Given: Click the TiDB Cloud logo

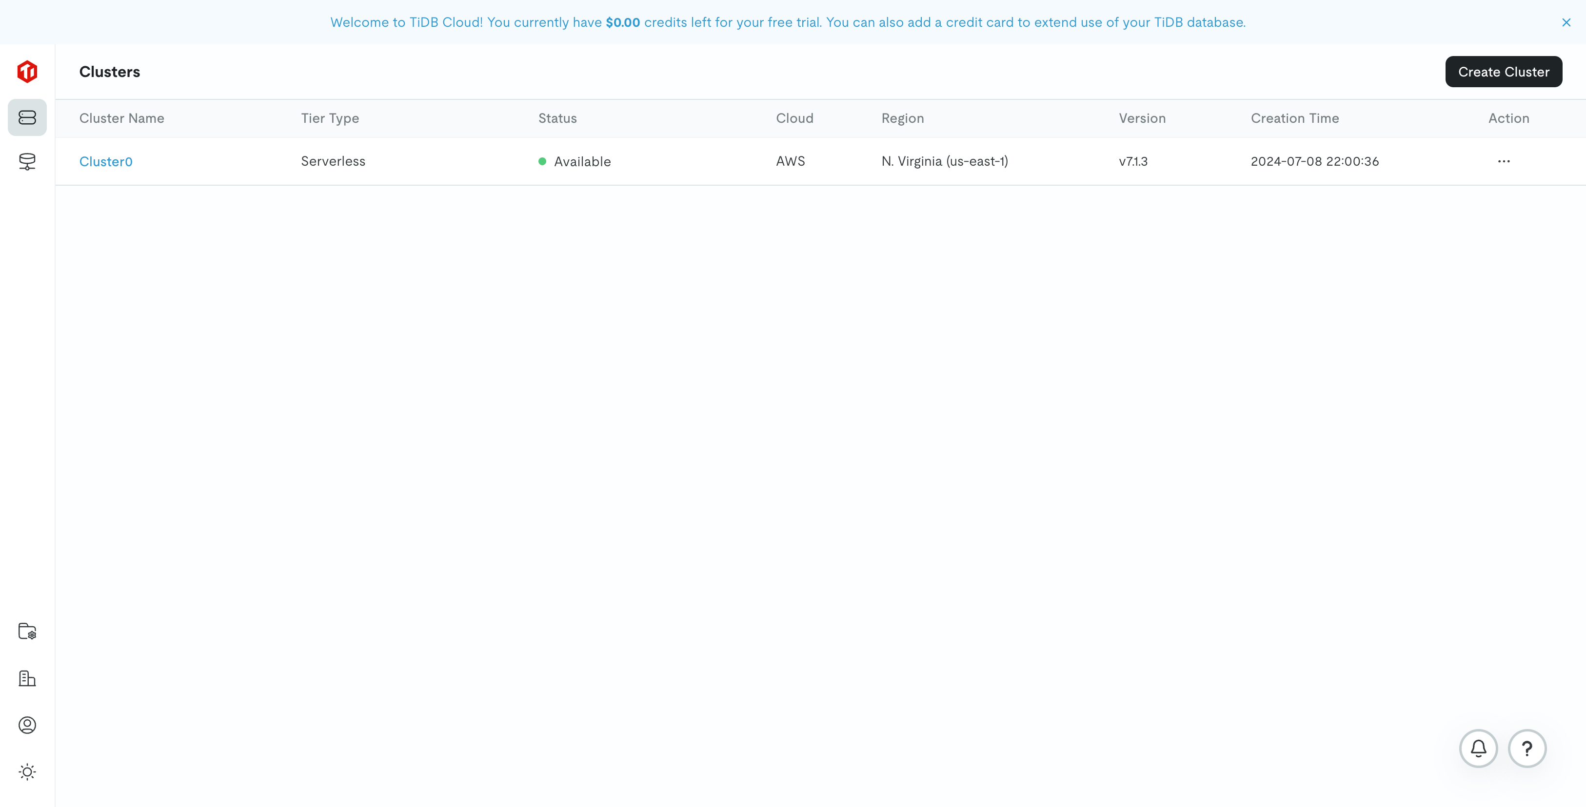Looking at the screenshot, I should coord(27,71).
